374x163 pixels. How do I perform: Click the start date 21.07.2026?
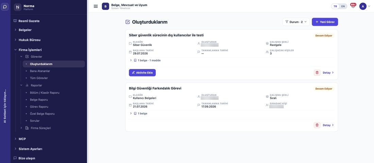pos(140,107)
